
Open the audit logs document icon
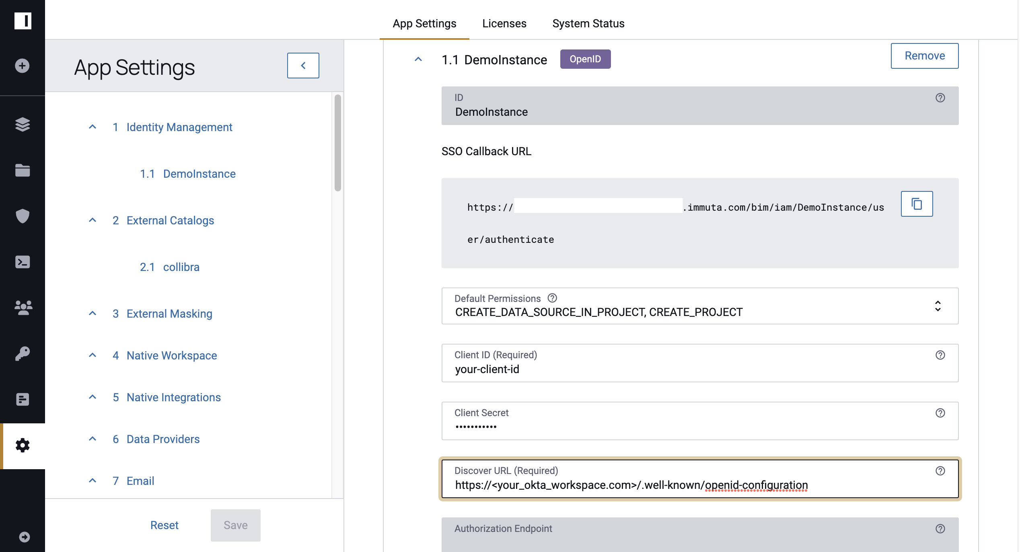pyautogui.click(x=23, y=400)
